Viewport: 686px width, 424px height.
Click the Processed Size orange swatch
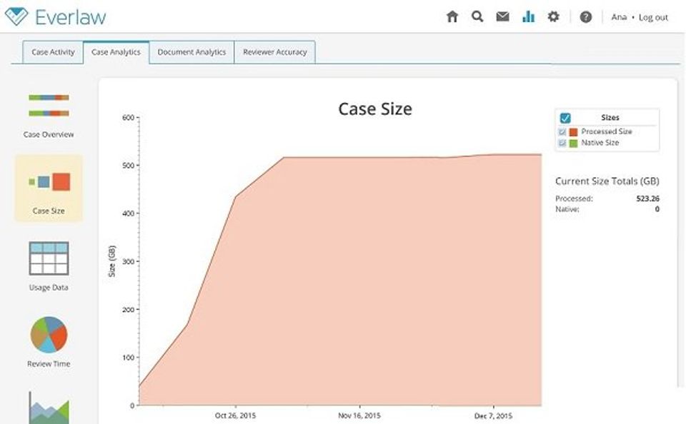pos(574,132)
